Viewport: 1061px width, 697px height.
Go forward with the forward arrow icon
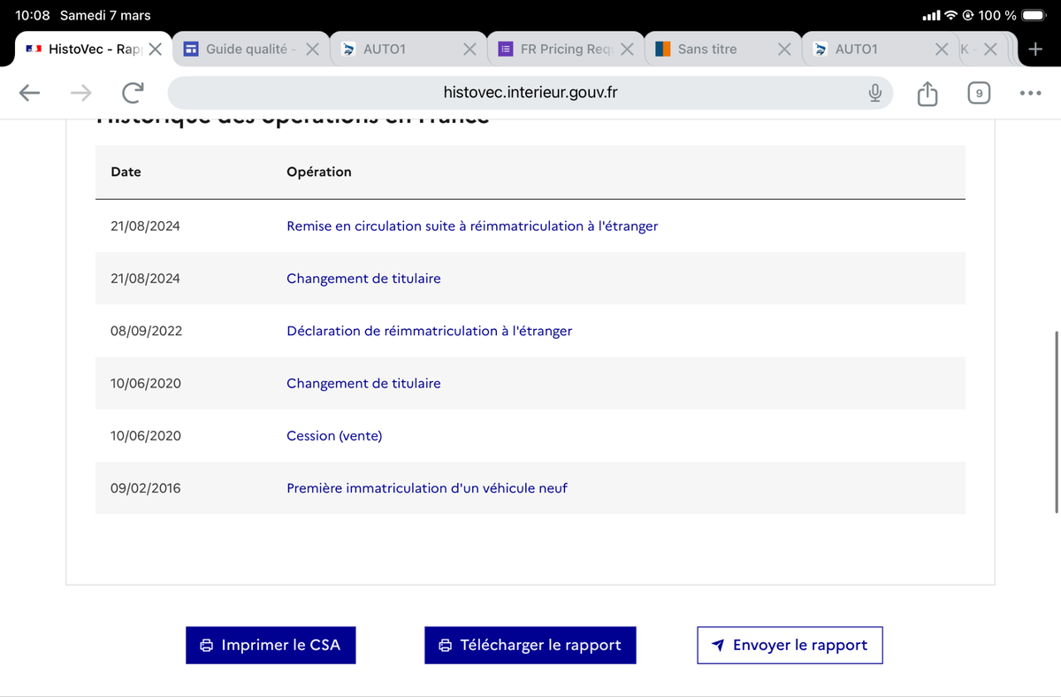80,92
